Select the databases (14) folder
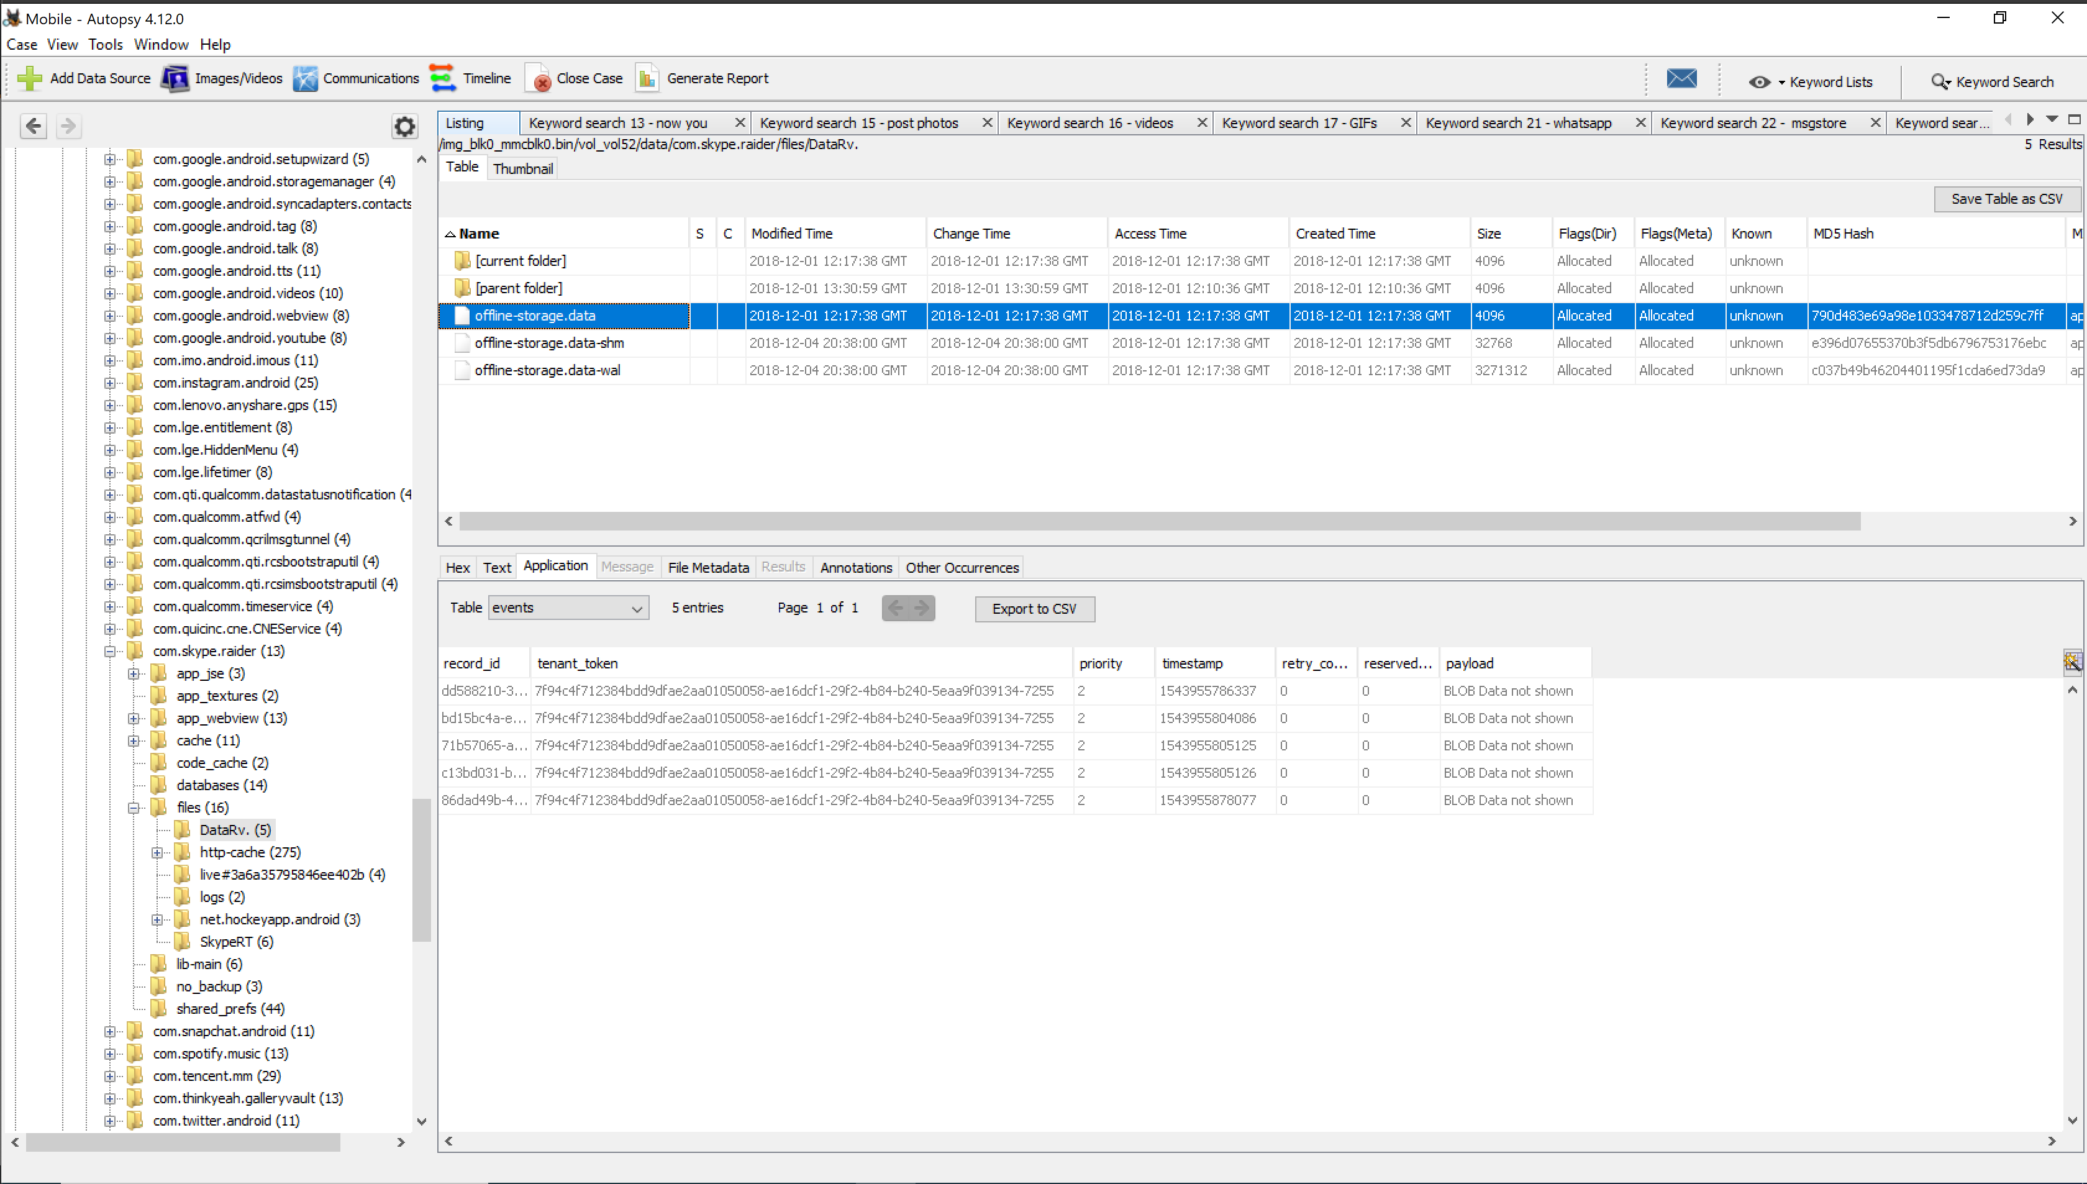This screenshot has width=2087, height=1184. click(x=222, y=786)
